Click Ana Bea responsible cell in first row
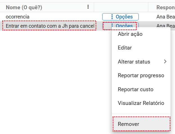The image size is (175, 134). click(x=165, y=17)
